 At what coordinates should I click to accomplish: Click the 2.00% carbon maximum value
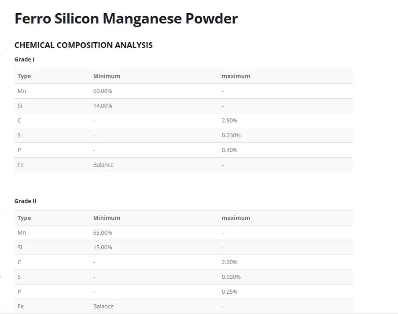pos(229,262)
